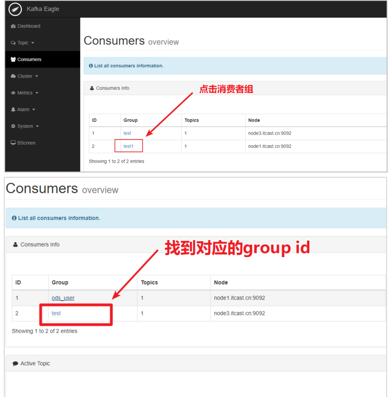This screenshot has width=389, height=397.
Task: Select Consumers in the sidebar
Action: [x=29, y=59]
